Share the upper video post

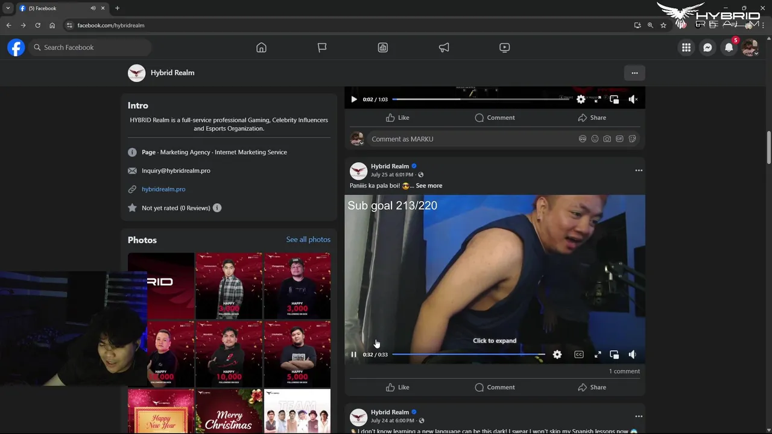pos(592,118)
